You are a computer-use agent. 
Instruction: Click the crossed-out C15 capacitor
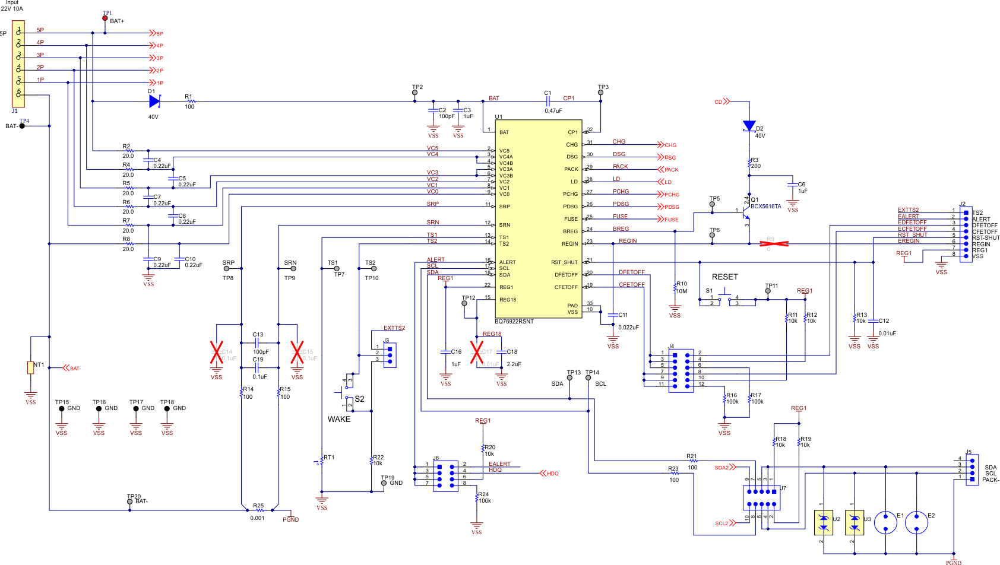click(x=297, y=353)
